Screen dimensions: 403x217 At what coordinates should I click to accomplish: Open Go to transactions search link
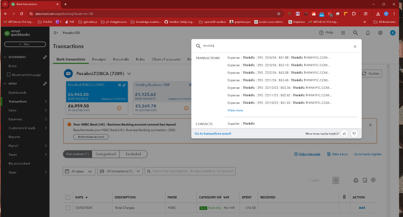click(x=213, y=134)
